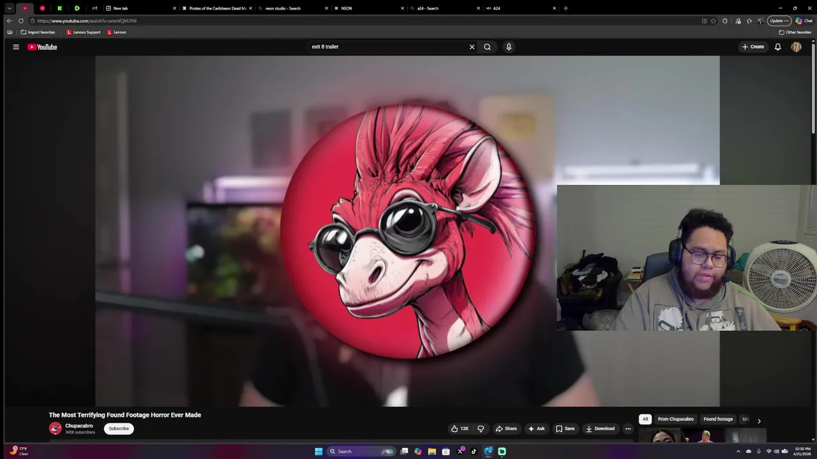This screenshot has width=817, height=459.
Task: Open File Explorer from the taskbar
Action: click(431, 451)
